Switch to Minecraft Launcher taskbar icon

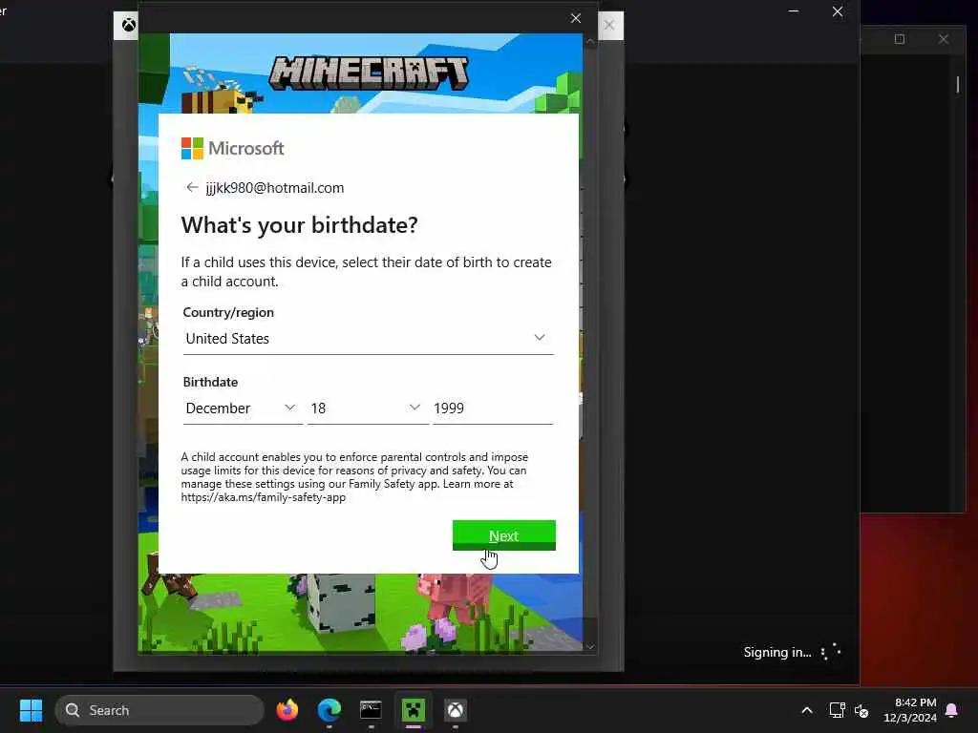[x=413, y=710]
